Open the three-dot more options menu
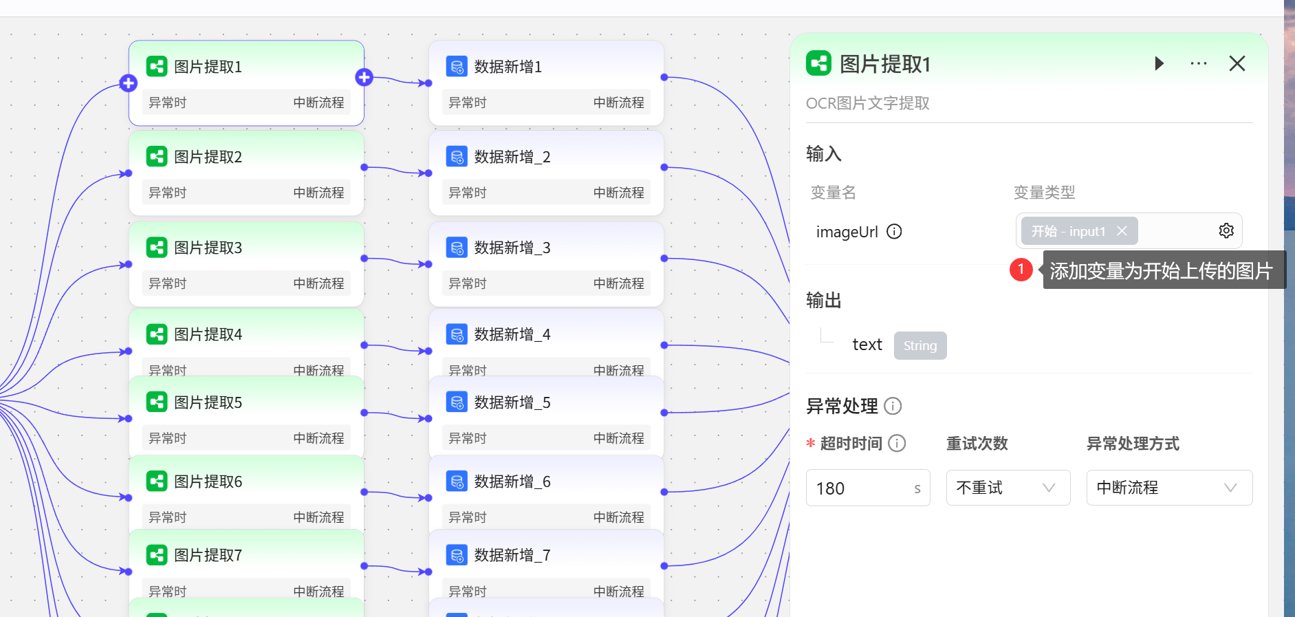This screenshot has height=617, width=1295. pyautogui.click(x=1198, y=64)
